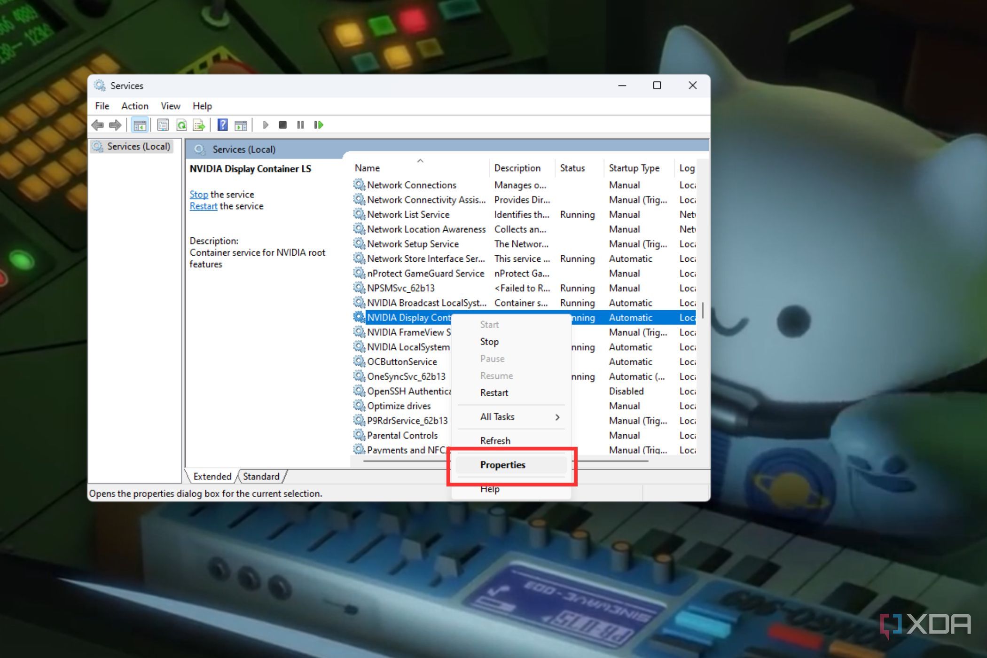Click the Back navigation arrow
Viewport: 987px width, 658px height.
click(98, 125)
